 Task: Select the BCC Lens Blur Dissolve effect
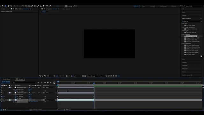point(193,45)
